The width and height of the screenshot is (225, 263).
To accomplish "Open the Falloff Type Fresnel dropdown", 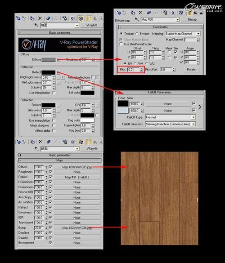I will pos(171,117).
